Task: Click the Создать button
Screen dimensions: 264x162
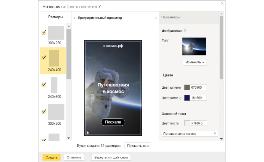Action: pos(51,157)
